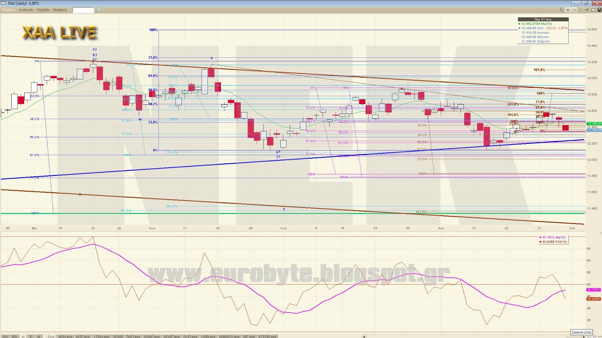602x338 pixels.
Task: Open the Προβολή menu
Action: coord(60,10)
